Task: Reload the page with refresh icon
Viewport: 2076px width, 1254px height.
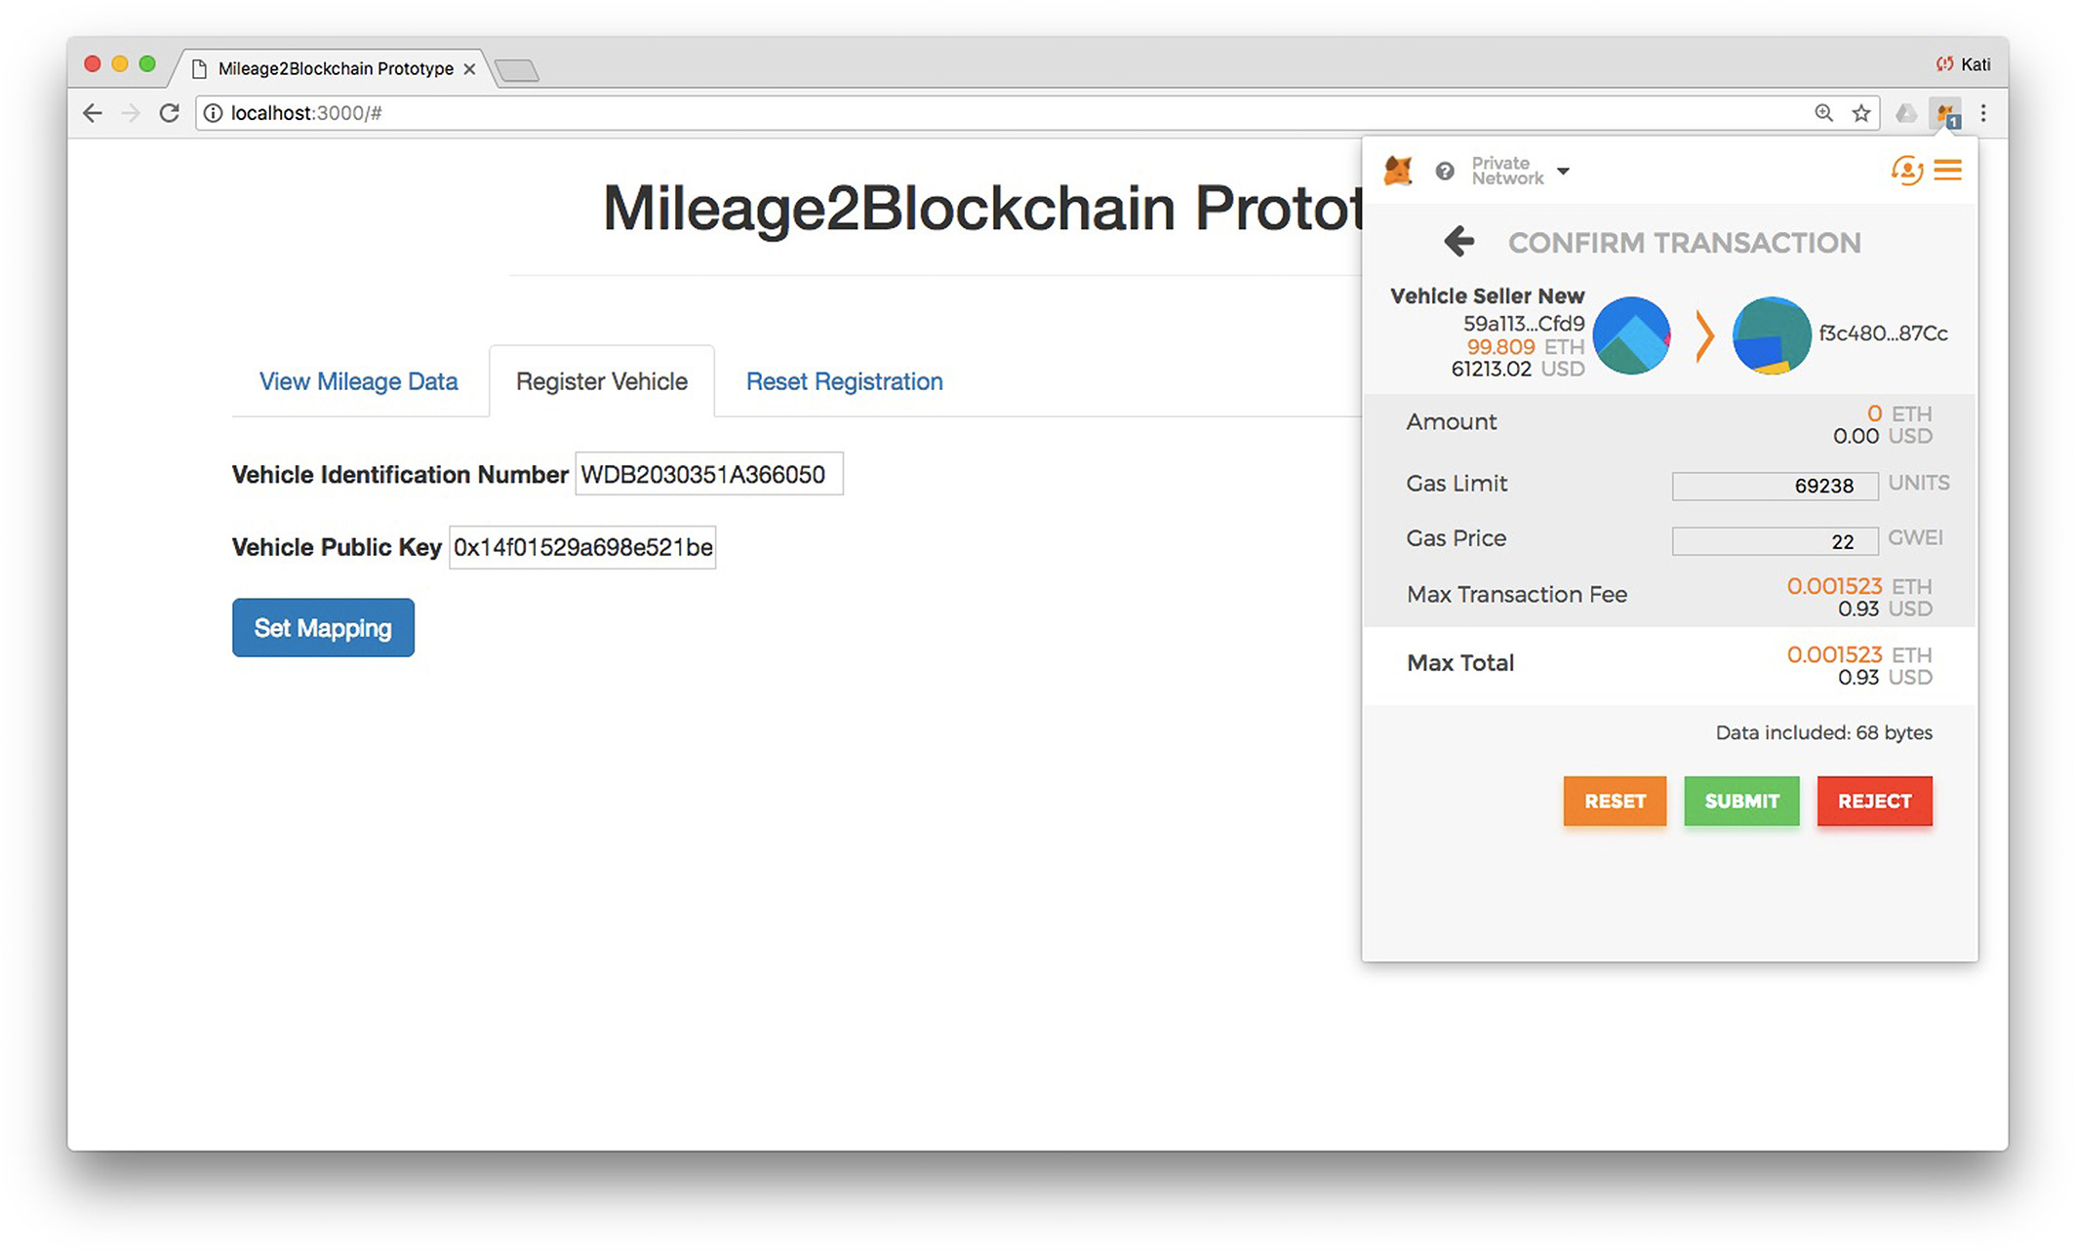Action: tap(169, 113)
